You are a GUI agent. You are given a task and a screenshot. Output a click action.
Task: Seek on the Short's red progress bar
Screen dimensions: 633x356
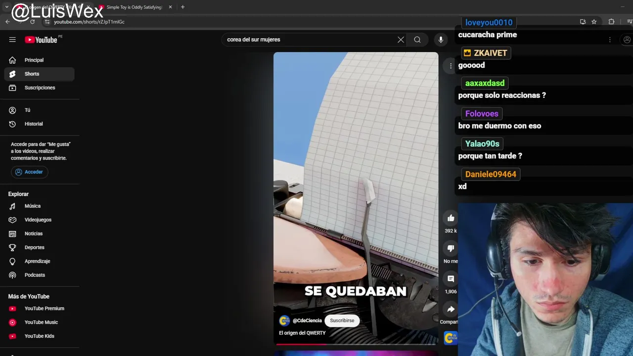point(356,344)
